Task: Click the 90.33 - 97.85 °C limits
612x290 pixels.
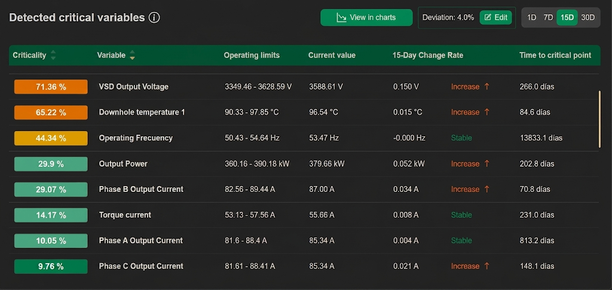Action: pos(252,112)
